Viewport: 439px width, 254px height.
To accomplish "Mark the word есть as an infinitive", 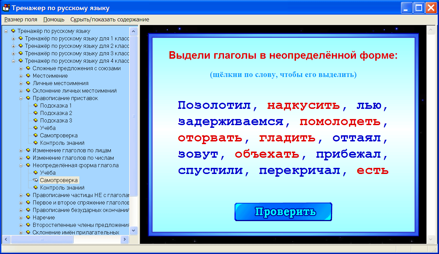I will 373,171.
